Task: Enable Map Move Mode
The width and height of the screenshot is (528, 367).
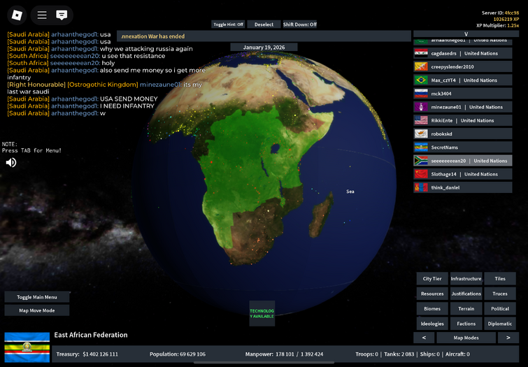Action: (37, 310)
